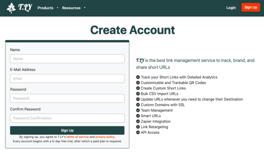264x154 pixels.
Task: Click checkmark icon beside Smart URLs
Action: tap(138, 116)
